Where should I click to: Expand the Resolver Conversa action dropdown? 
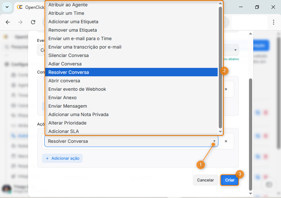point(214,141)
